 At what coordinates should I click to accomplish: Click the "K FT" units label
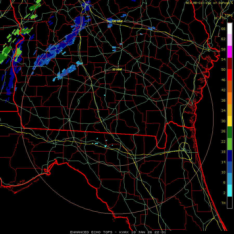click(x=220, y=18)
